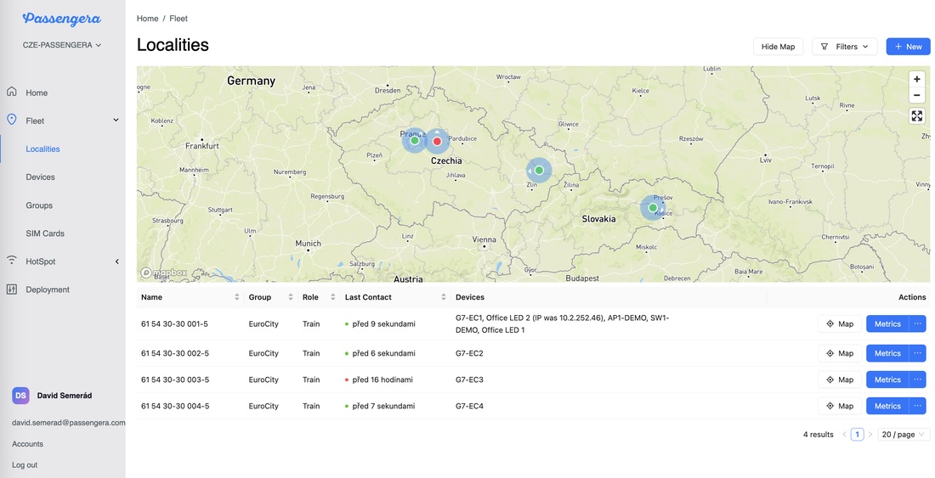
Task: Open Devices in the sidebar
Action: tap(40, 177)
